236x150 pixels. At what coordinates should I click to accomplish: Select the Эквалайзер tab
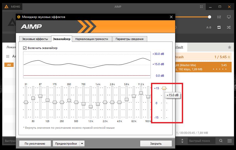pyautogui.click(x=62, y=39)
